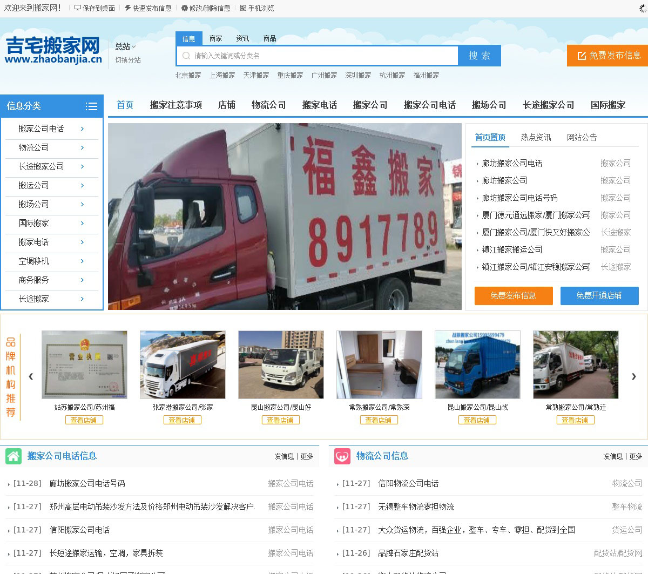Open 物流公司 in main navigation
The image size is (648, 574).
tap(268, 105)
